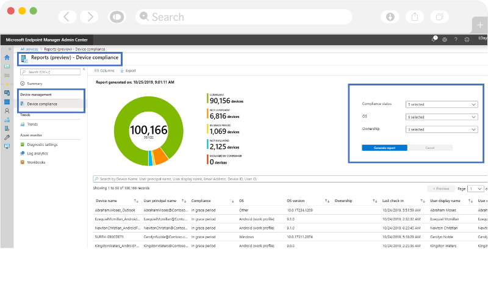Open Home from the left rail
Image resolution: width=488 pixels, height=293 pixels.
(x=7, y=57)
